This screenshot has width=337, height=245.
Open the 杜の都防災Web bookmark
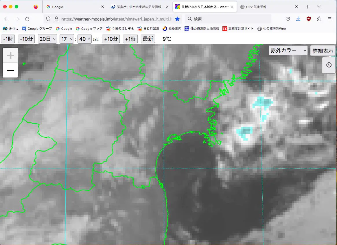[272, 29]
